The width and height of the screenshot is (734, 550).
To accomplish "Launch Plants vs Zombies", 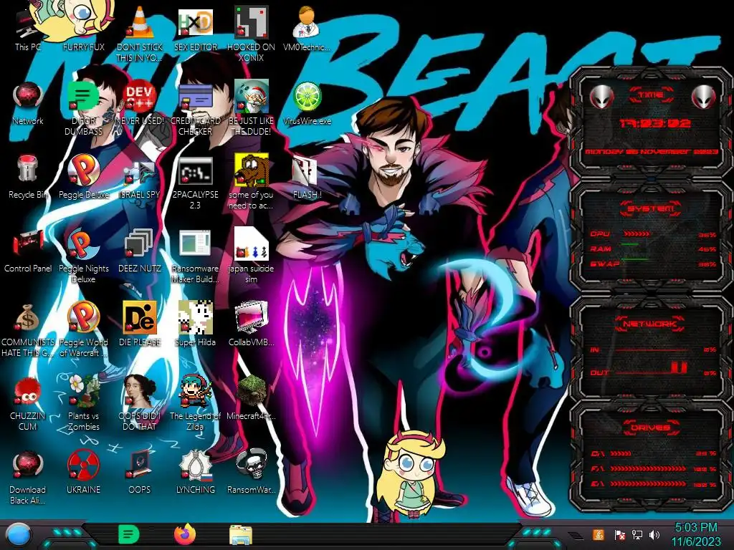I will click(83, 402).
